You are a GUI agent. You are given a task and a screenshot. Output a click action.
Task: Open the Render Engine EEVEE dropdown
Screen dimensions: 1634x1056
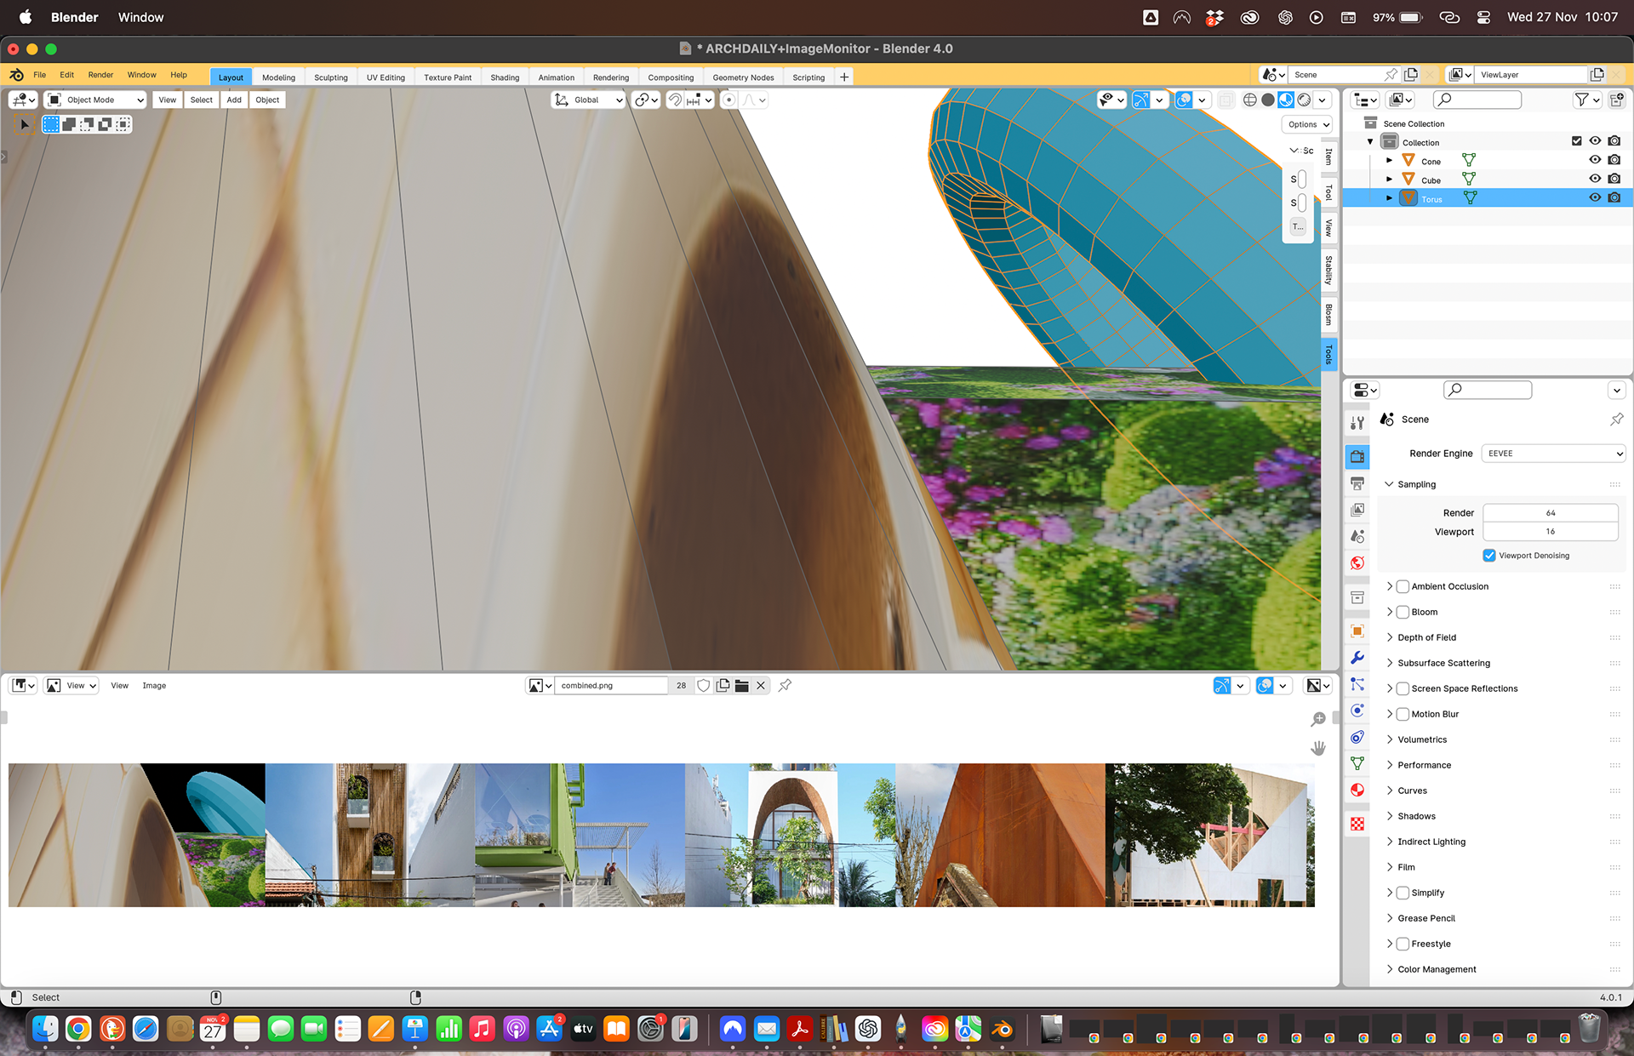(x=1553, y=454)
